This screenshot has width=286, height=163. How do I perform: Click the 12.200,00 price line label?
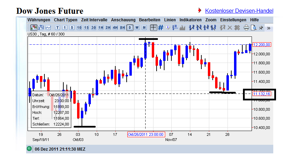[262, 45]
